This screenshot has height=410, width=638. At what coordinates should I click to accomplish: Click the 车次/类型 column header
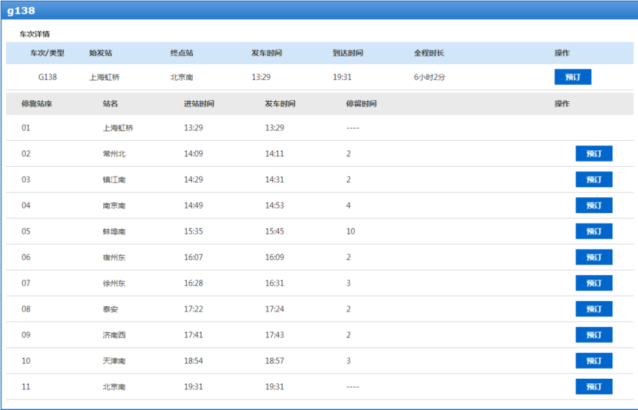pos(47,53)
